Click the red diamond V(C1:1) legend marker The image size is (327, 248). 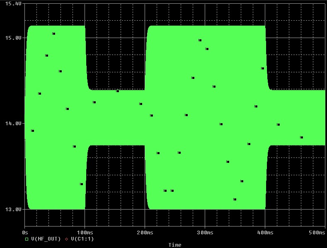pyautogui.click(x=67, y=239)
